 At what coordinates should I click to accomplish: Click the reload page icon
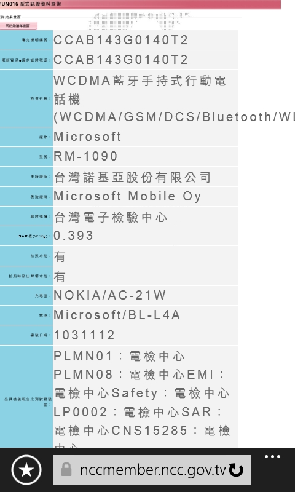(236, 470)
